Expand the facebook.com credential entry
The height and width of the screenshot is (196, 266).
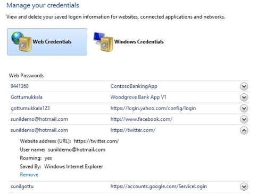click(x=244, y=120)
